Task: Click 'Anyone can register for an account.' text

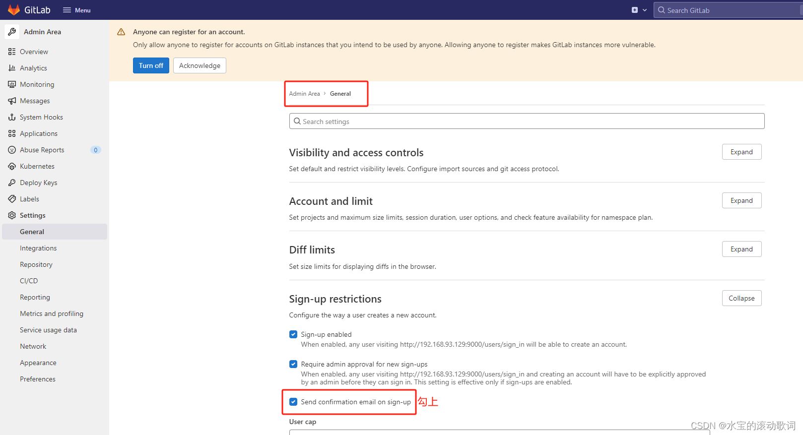Action: pyautogui.click(x=189, y=32)
